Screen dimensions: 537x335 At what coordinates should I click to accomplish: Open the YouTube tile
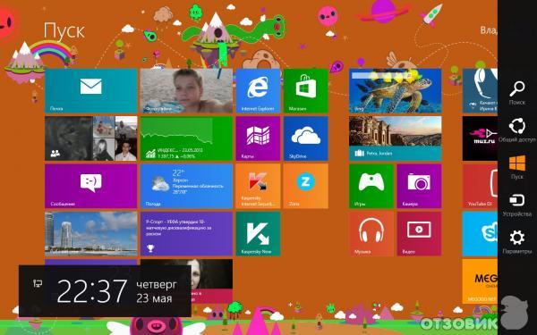tap(480, 186)
